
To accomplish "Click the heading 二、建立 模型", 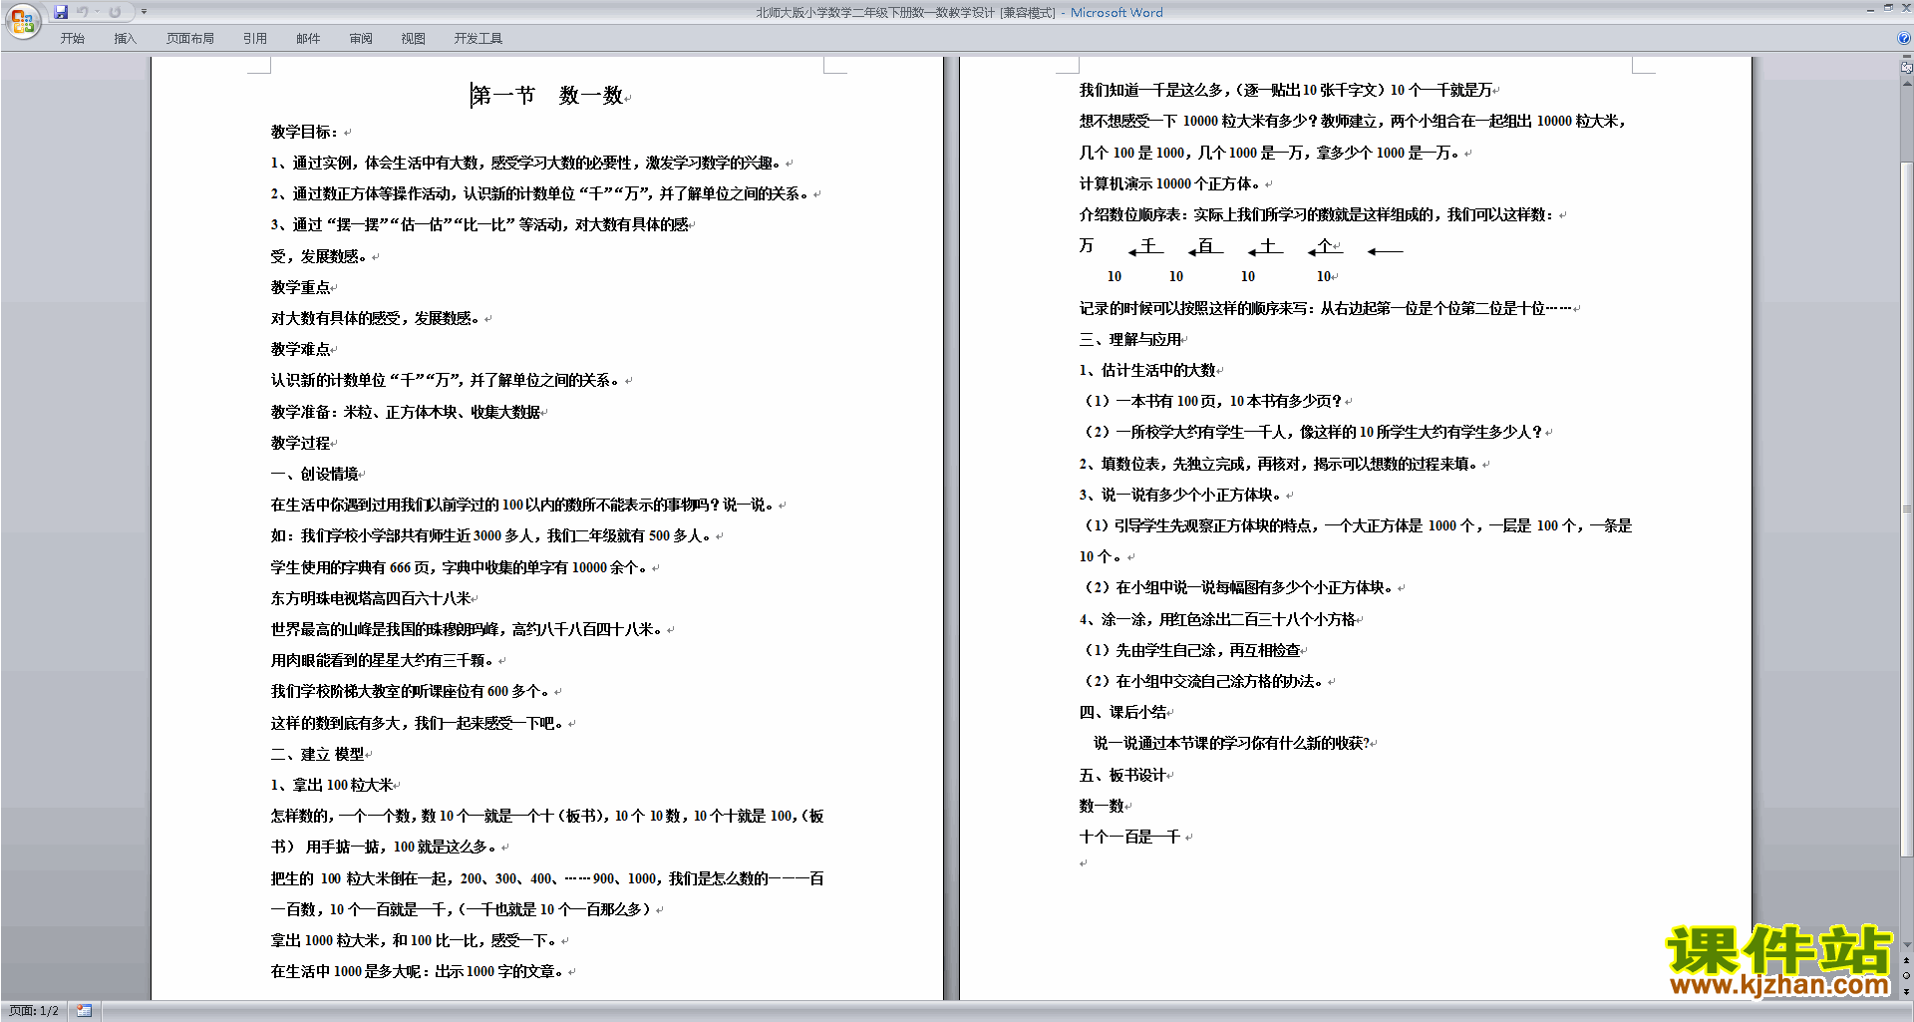I will [x=318, y=754].
